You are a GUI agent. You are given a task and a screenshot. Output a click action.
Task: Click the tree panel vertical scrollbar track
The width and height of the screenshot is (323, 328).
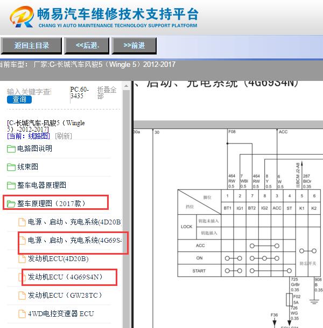coord(126,209)
